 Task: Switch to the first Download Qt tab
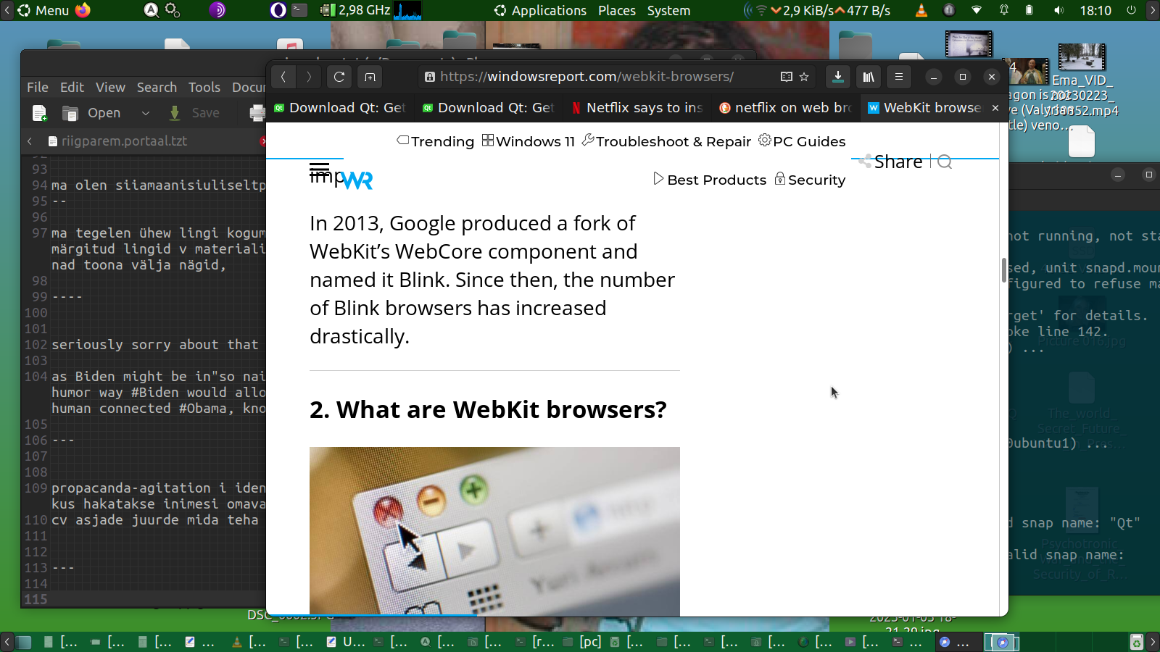(x=339, y=108)
